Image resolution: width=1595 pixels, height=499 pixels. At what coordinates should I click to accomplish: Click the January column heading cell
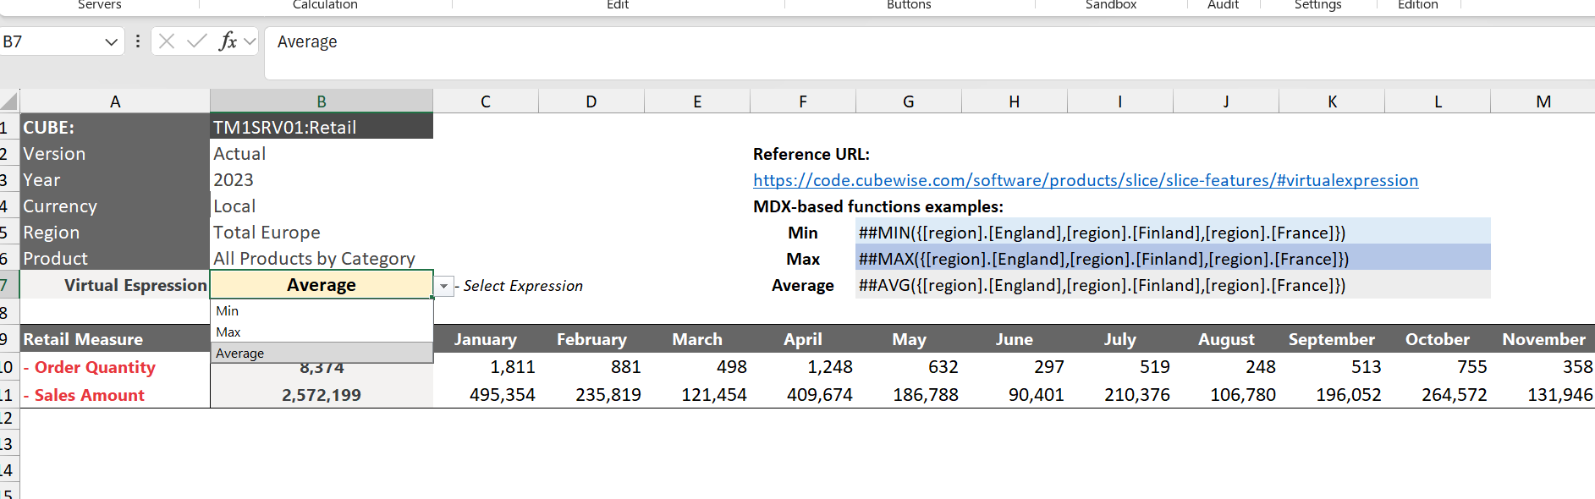(486, 339)
